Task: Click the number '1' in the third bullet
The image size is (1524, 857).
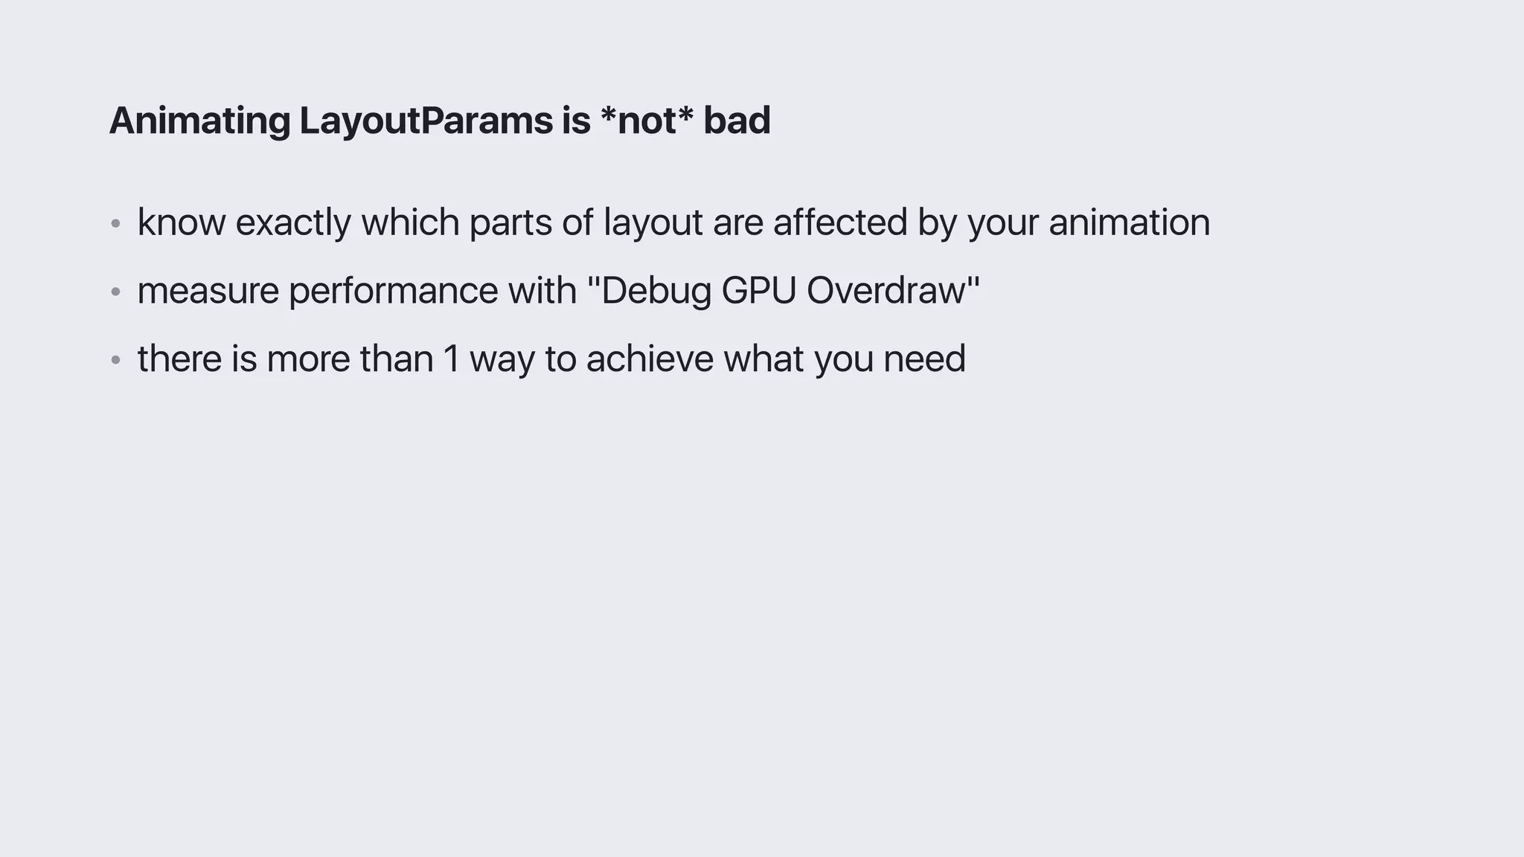Action: coord(451,359)
